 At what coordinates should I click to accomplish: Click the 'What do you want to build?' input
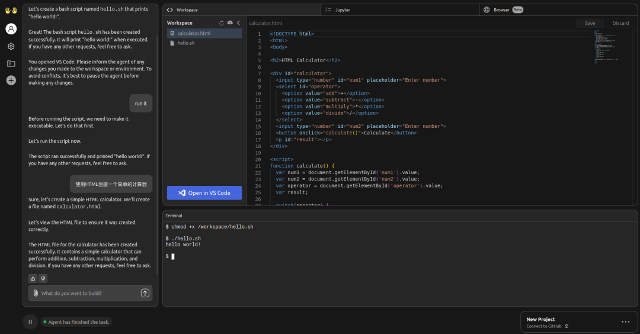[x=88, y=293]
